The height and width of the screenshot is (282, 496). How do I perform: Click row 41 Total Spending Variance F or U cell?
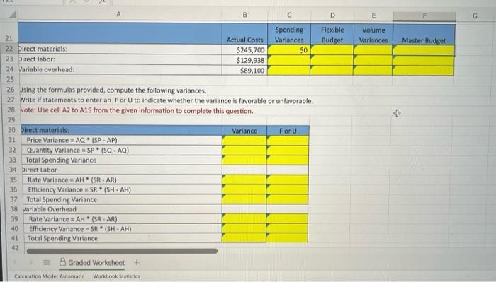(287, 238)
